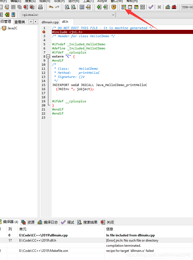This screenshot has height=260, width=193.
Task: Click the Save file toolbar icon
Action: tap(13, 7)
